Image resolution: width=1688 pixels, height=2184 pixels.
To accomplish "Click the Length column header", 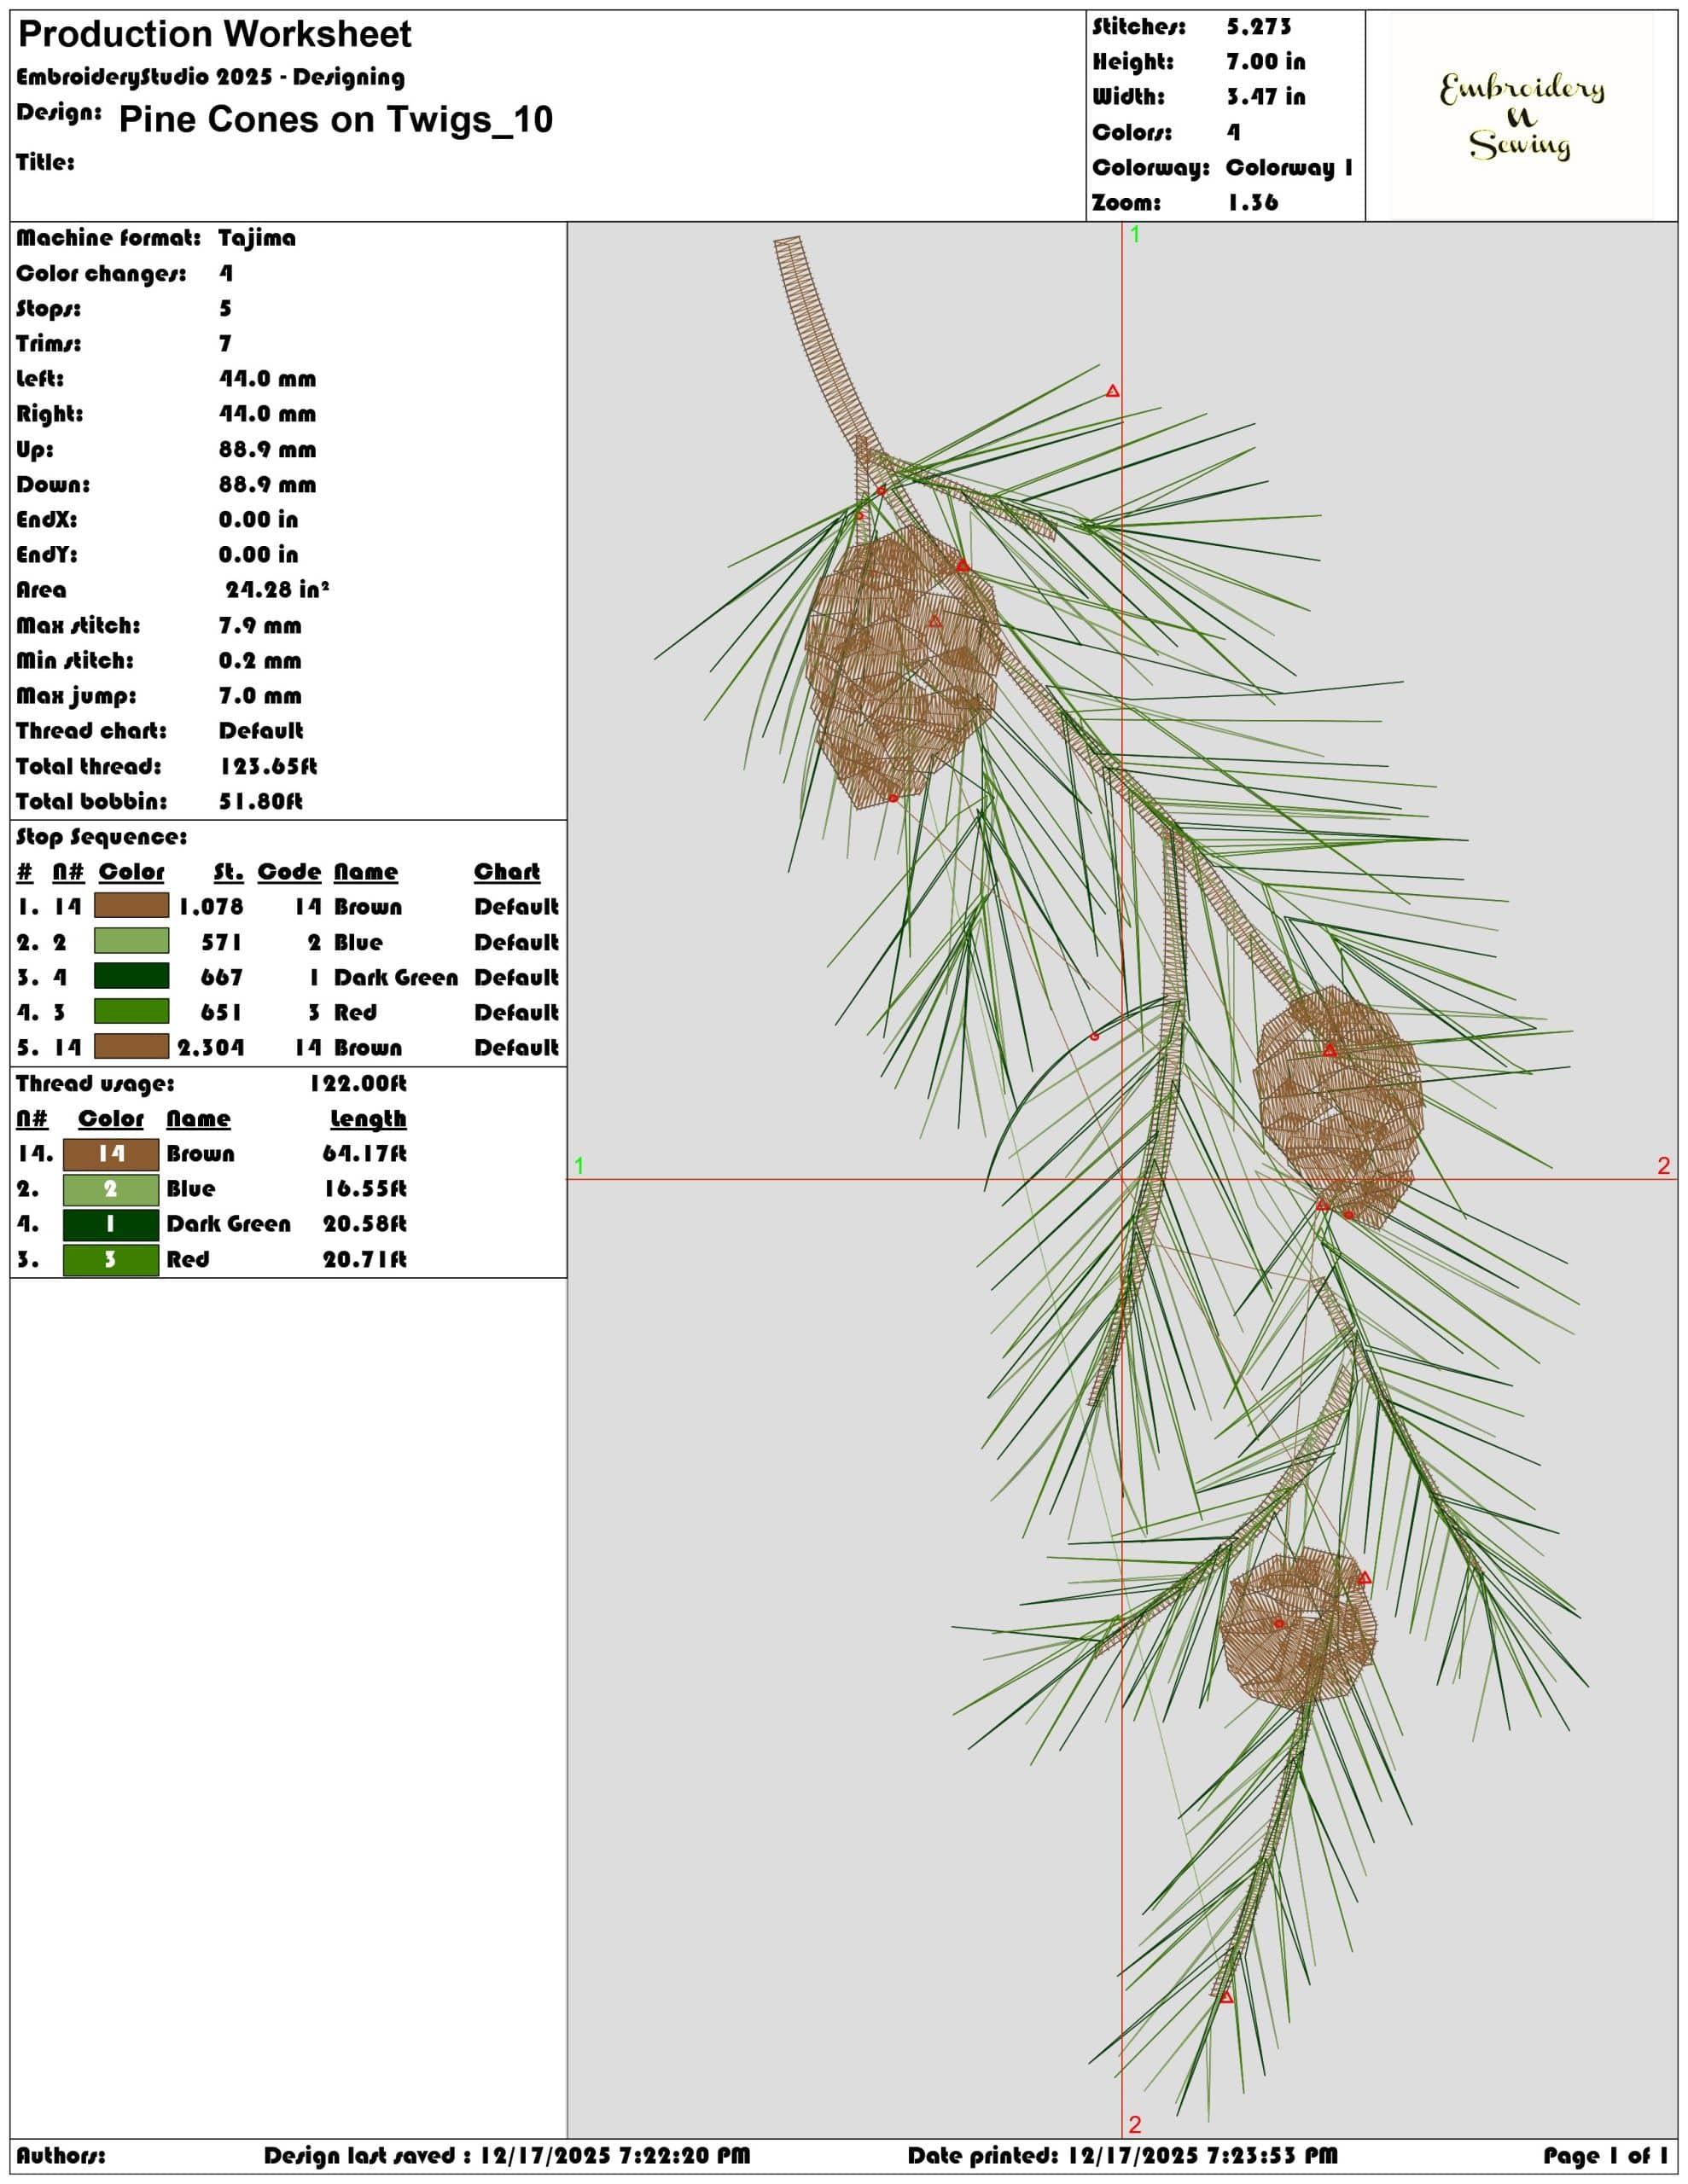I will coord(368,1119).
